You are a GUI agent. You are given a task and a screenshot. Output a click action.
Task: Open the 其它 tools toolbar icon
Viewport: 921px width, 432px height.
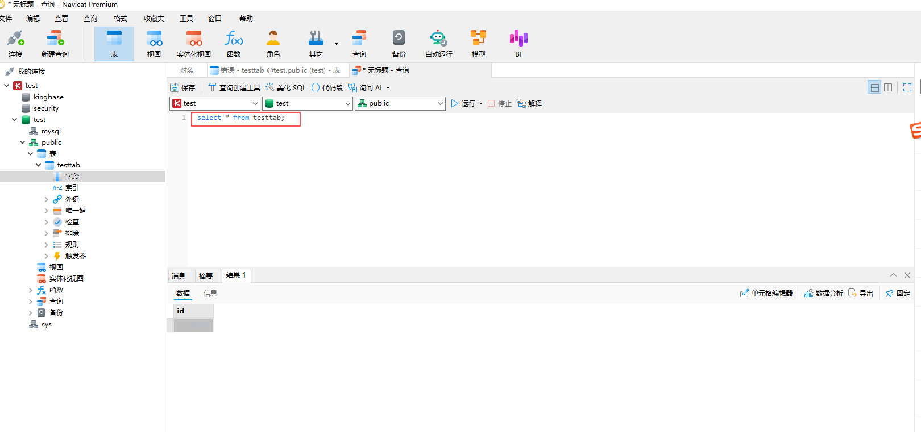(316, 44)
